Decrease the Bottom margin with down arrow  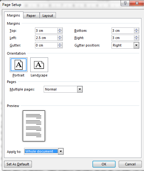coord(137,32)
